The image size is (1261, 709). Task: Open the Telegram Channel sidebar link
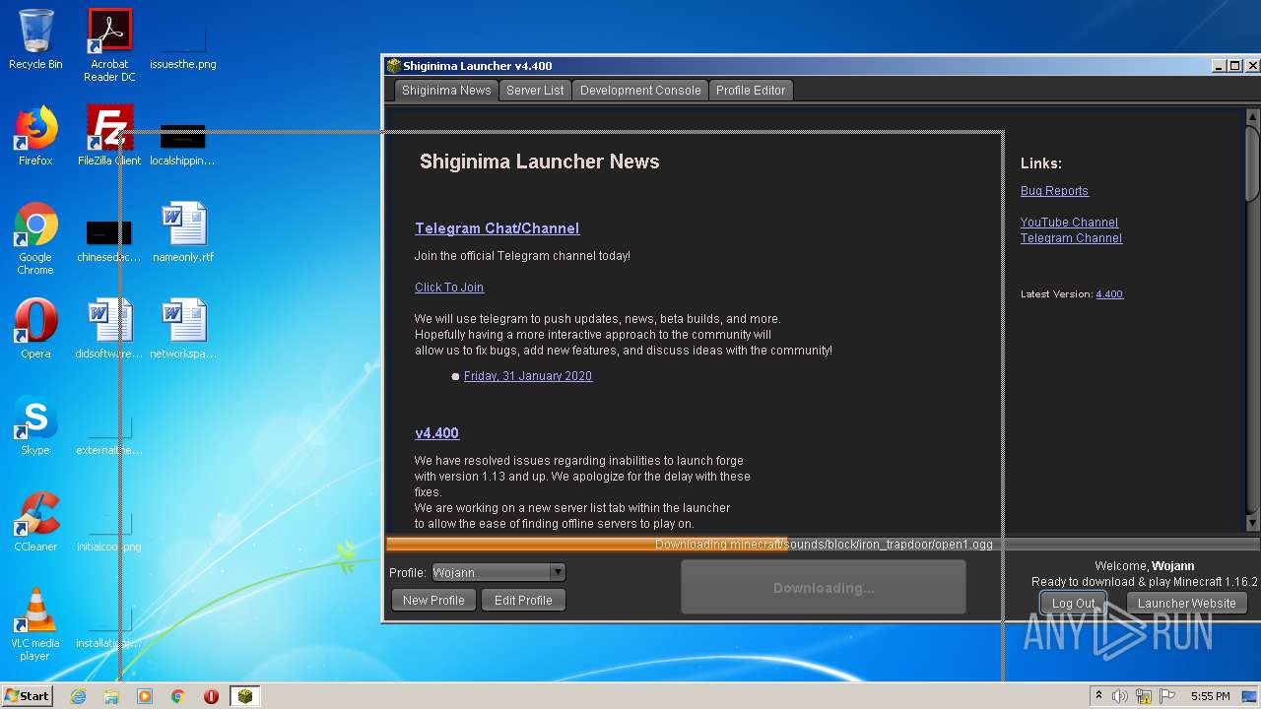click(1071, 238)
